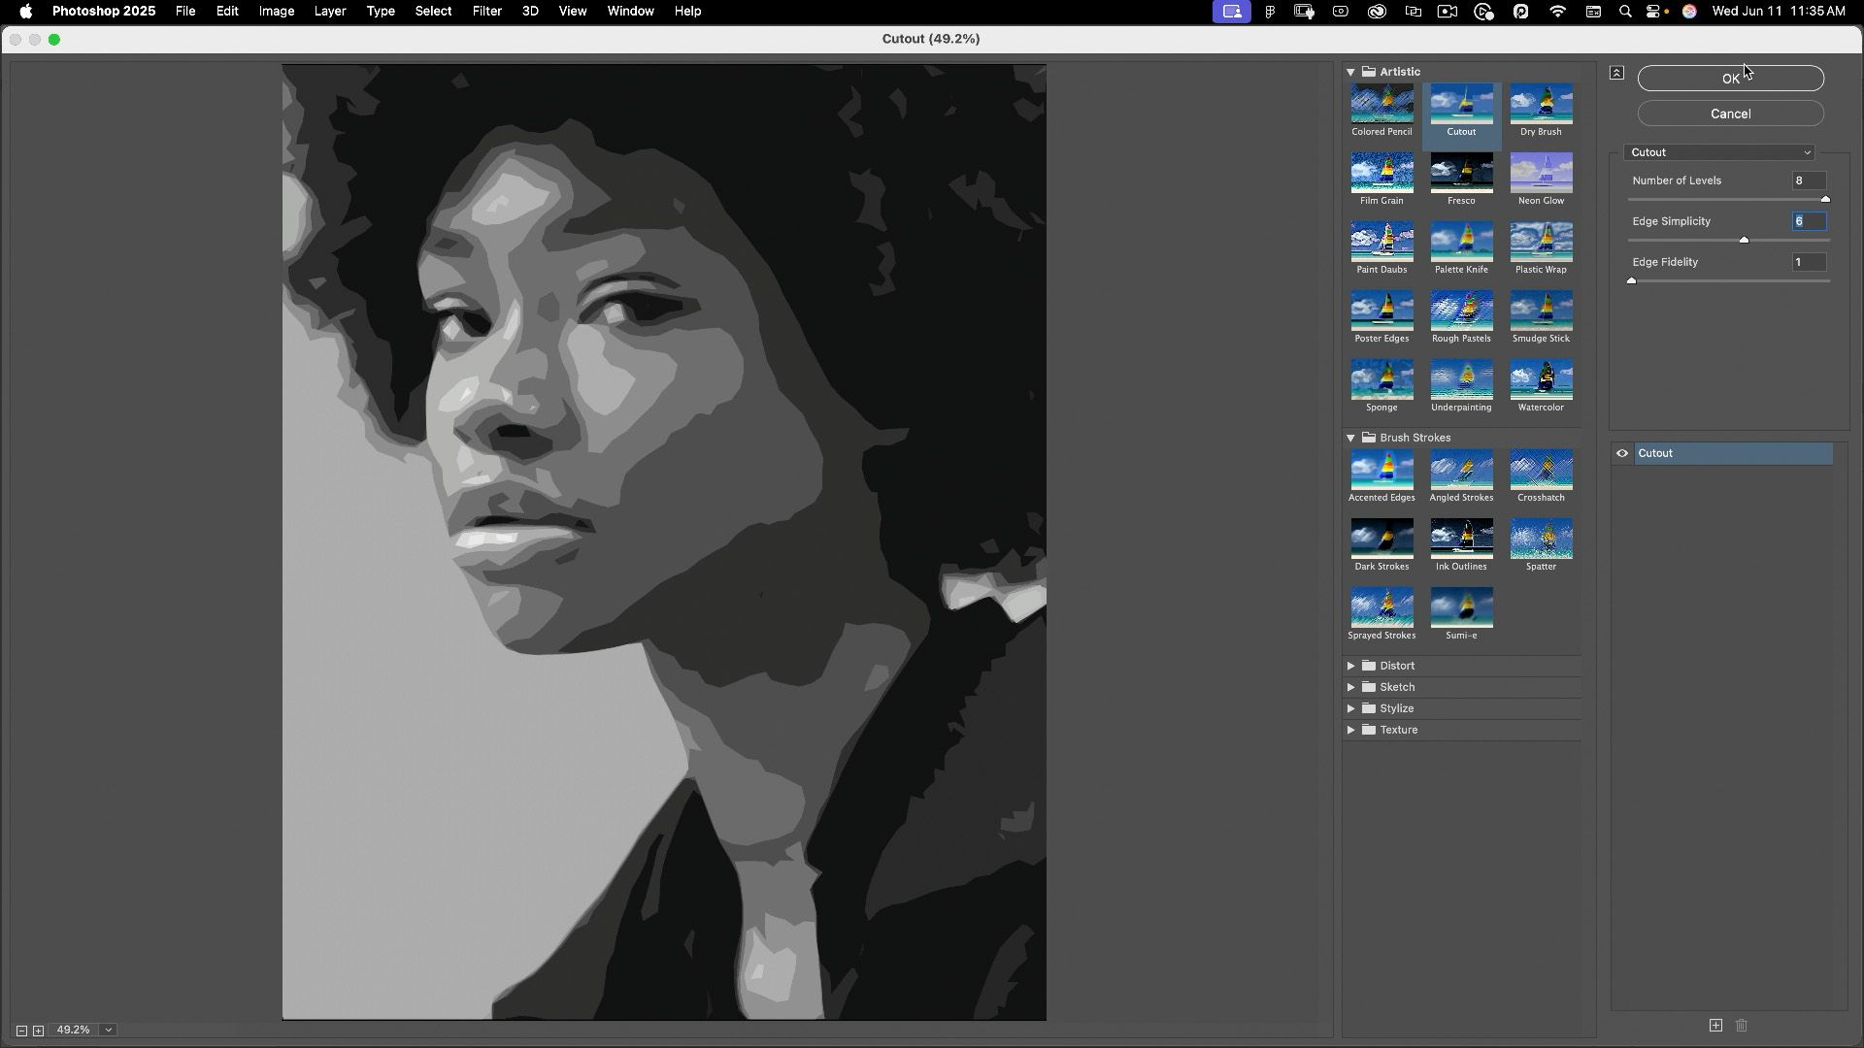Image resolution: width=1864 pixels, height=1048 pixels.
Task: Select the Crosshatch brush stroke filter
Action: (1541, 471)
